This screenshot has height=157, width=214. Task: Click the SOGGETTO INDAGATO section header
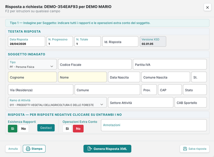point(26,54)
